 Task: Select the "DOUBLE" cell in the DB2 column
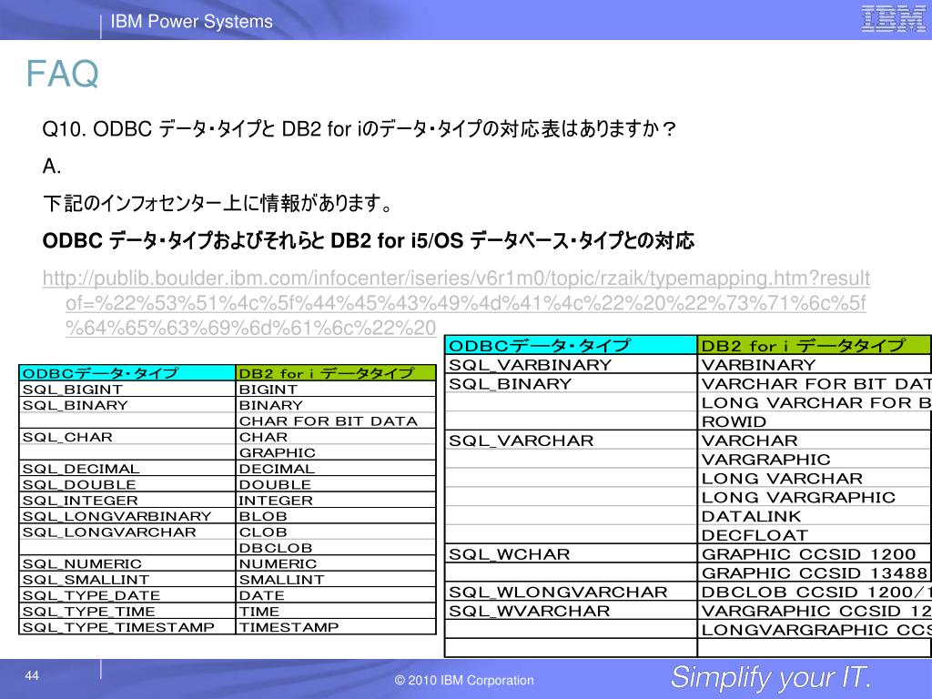(336, 484)
